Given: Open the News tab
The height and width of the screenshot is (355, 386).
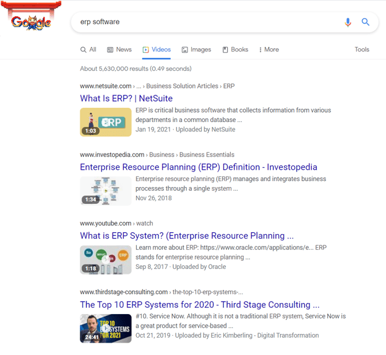Looking at the screenshot, I should pos(119,50).
